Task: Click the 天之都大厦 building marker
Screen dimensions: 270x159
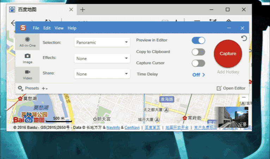Action: (x=166, y=110)
